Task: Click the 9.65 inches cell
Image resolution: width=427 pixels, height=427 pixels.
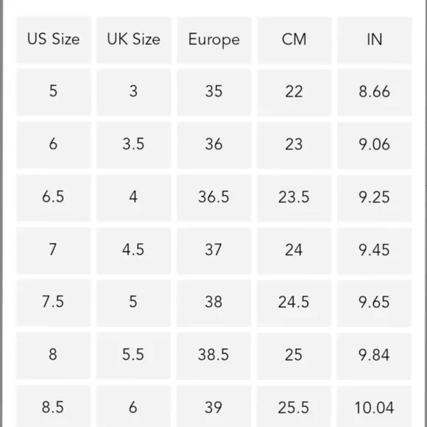Action: (x=375, y=303)
